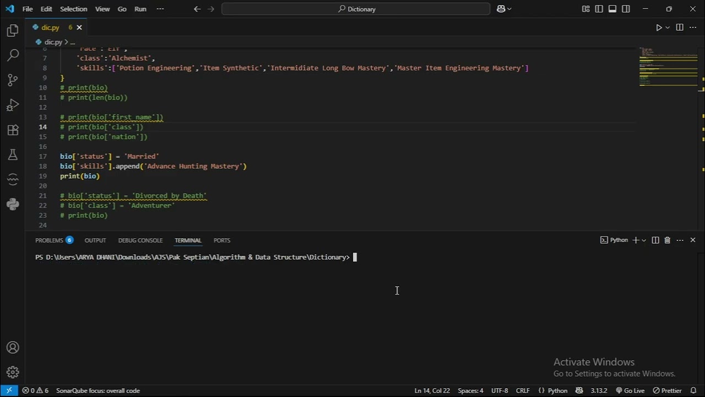Screen dimensions: 705x397
Task: Select Python interpreter 3.13.2
Action: pos(599,390)
